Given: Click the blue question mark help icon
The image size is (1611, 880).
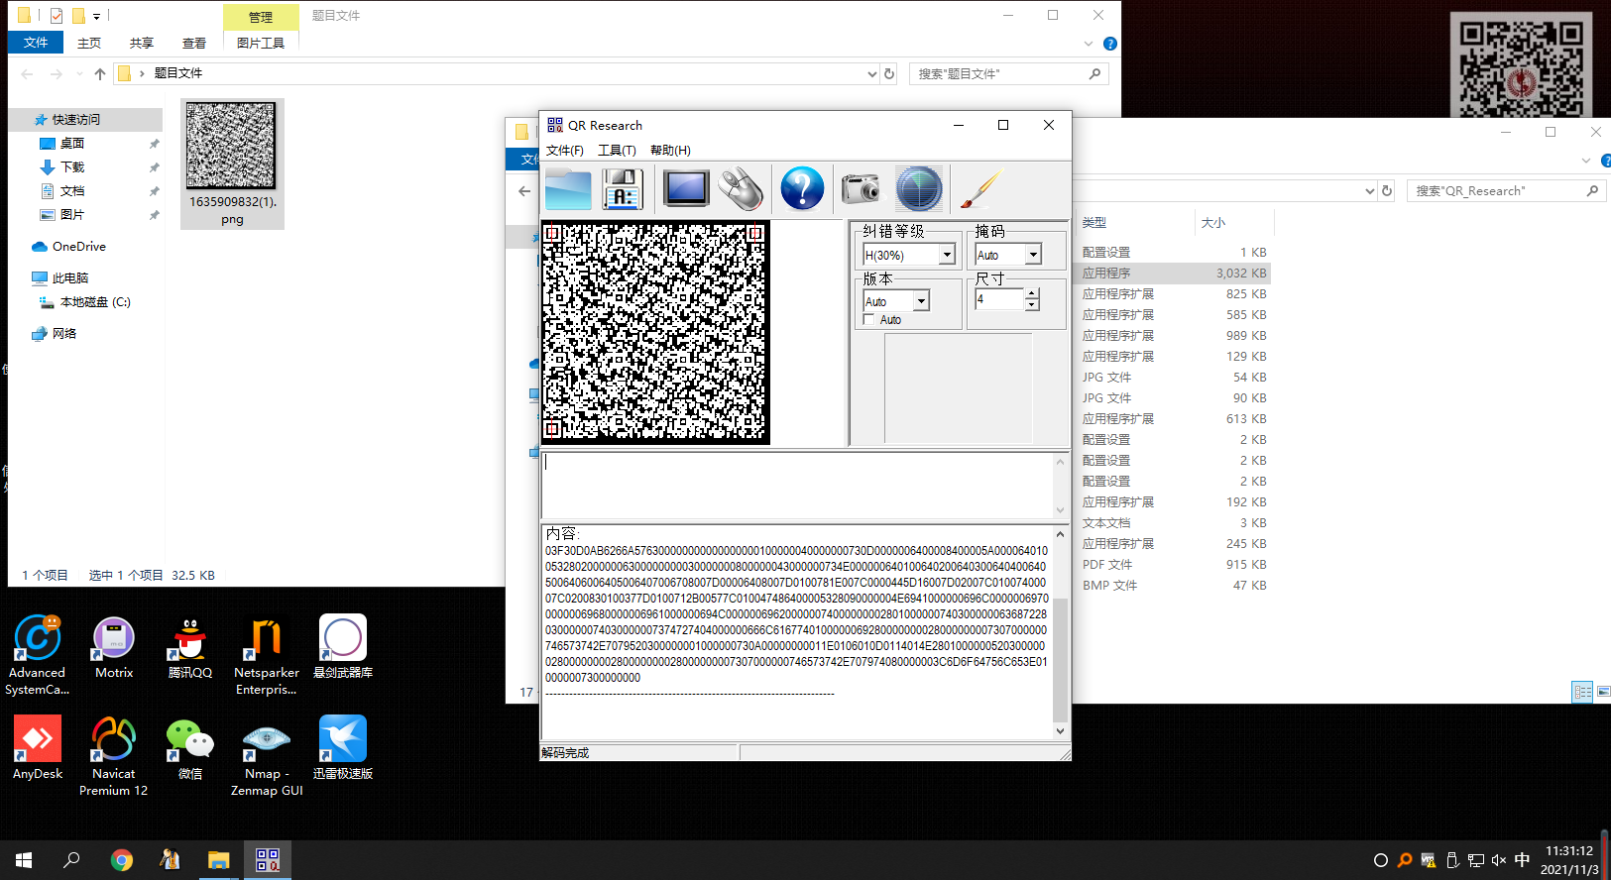Looking at the screenshot, I should tap(802, 188).
